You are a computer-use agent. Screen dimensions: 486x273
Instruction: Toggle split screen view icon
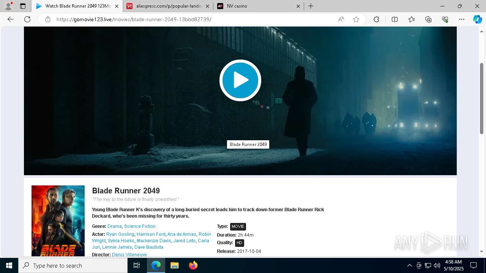tap(394, 19)
